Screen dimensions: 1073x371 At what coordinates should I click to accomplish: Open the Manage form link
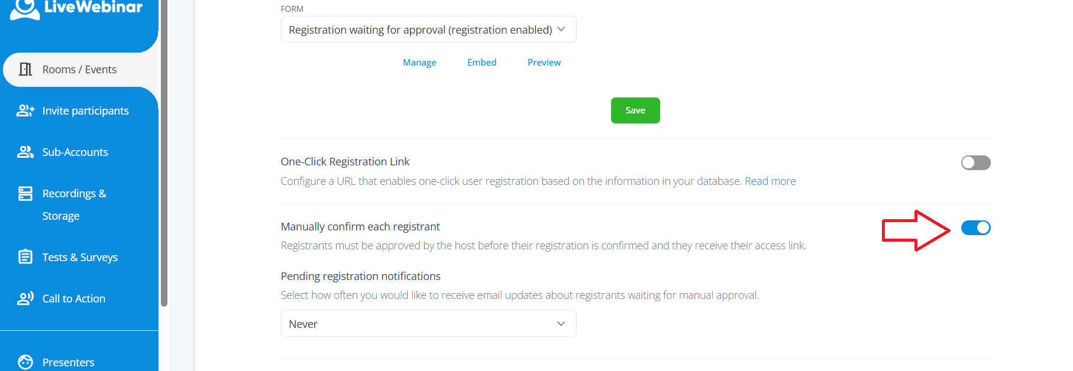[x=419, y=63]
